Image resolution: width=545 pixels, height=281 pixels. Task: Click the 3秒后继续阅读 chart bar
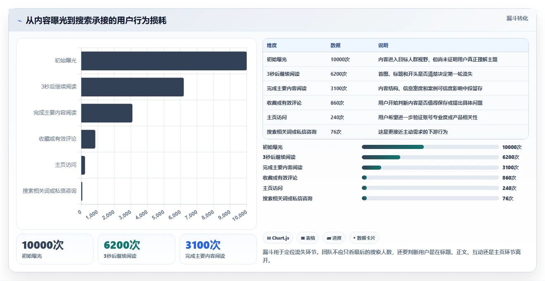click(x=132, y=87)
